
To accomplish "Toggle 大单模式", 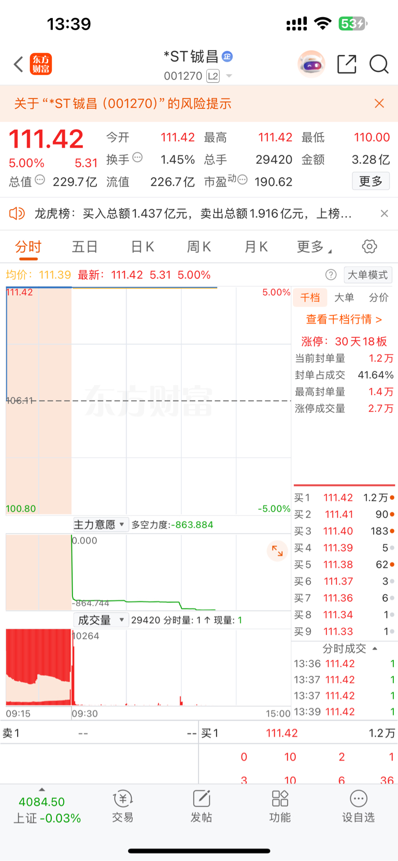I will point(367,275).
